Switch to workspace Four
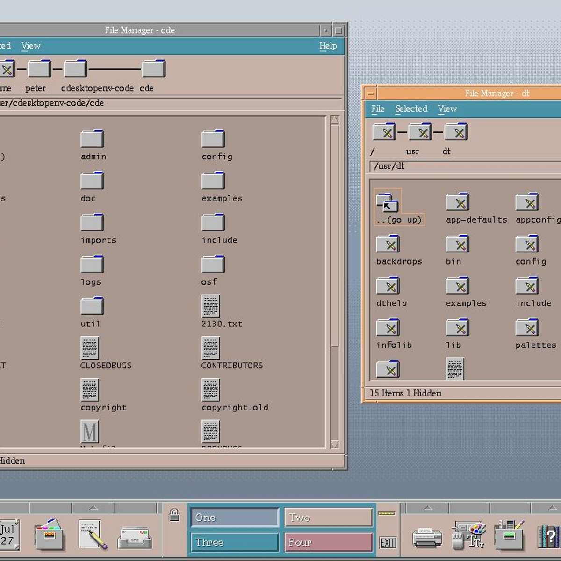This screenshot has height=561, width=561. click(x=328, y=542)
